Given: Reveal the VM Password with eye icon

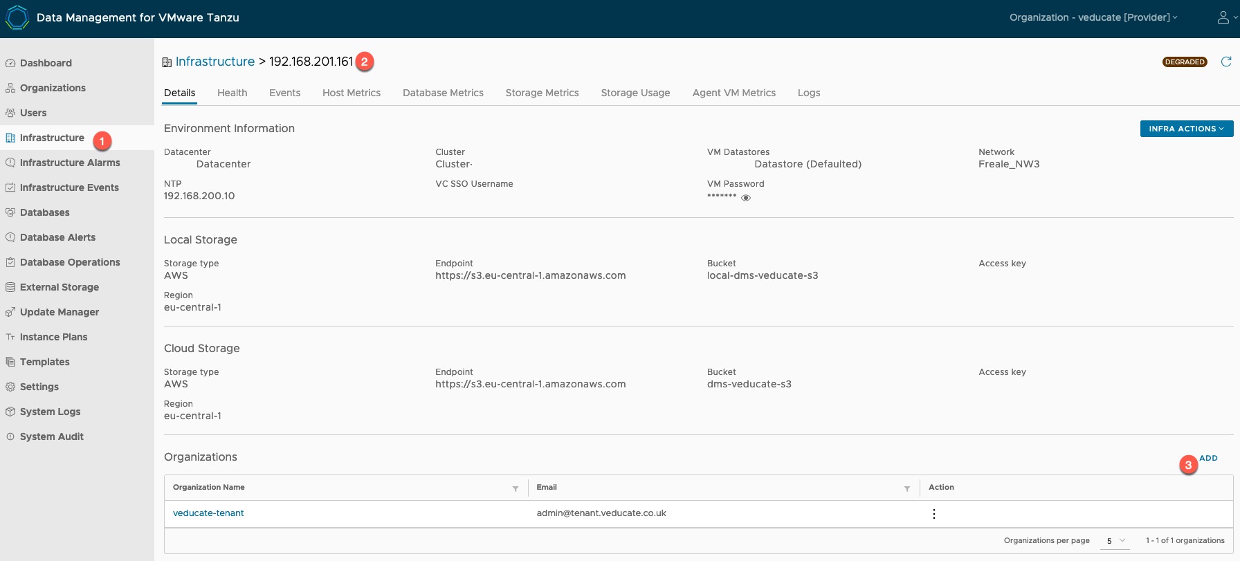Looking at the screenshot, I should [746, 198].
